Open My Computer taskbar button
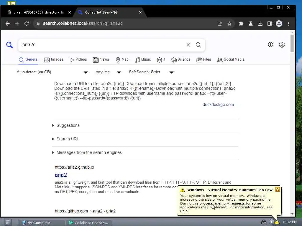This screenshot has width=302, height=226. pos(42,222)
